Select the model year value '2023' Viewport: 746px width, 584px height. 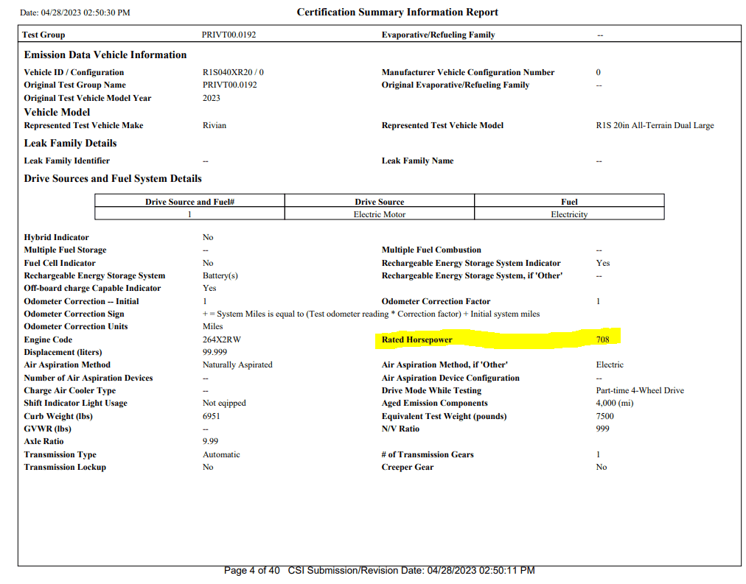coord(212,98)
